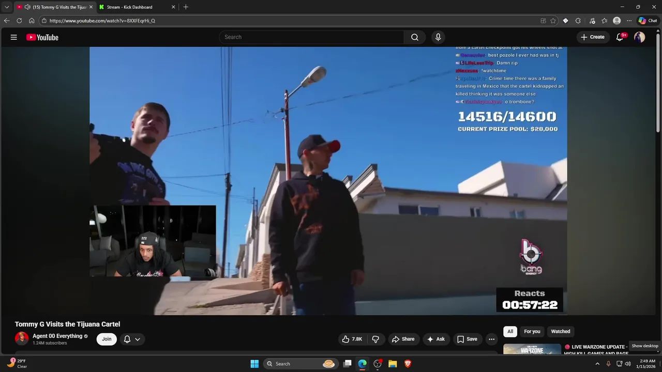Close the Tommy G YouTube tab

pyautogui.click(x=91, y=7)
